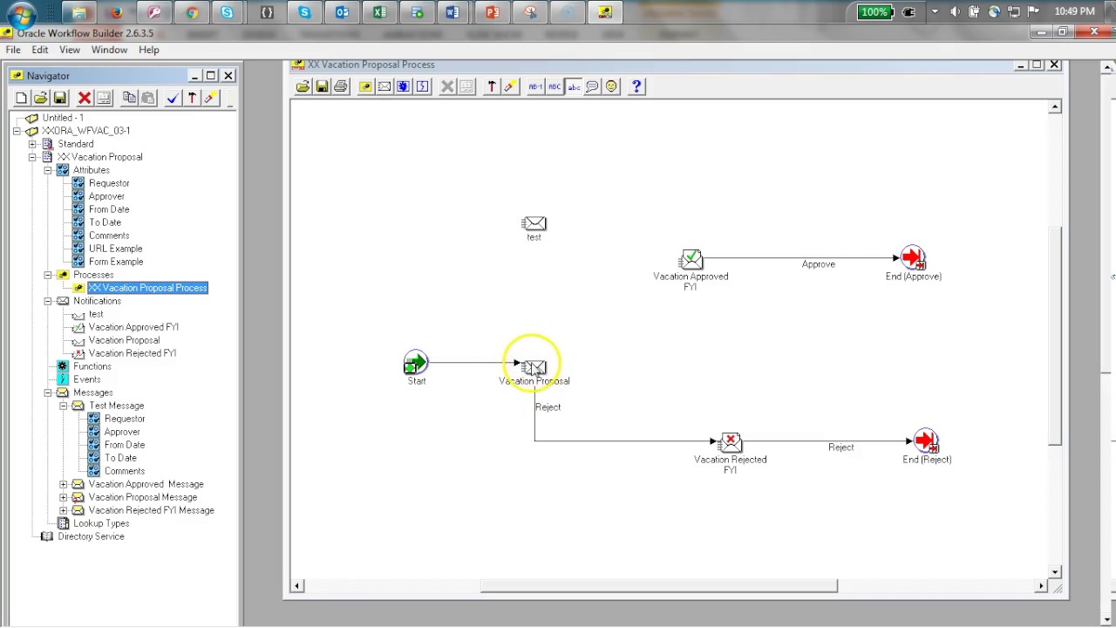Toggle the ABC internal name label display
This screenshot has height=628, width=1116.
click(555, 86)
